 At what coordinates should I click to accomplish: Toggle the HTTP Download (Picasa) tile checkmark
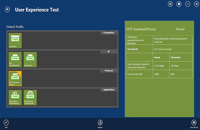pos(20,73)
